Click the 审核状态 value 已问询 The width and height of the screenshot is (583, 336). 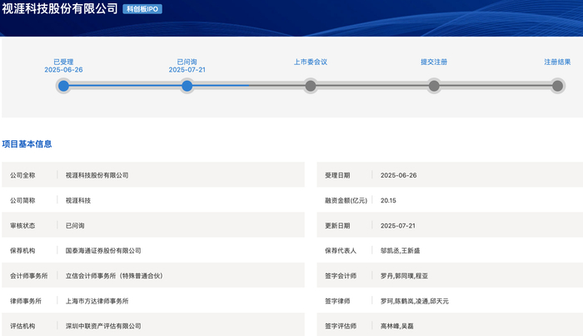coord(75,225)
